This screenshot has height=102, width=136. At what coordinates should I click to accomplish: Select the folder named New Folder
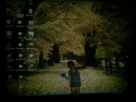coord(20,45)
